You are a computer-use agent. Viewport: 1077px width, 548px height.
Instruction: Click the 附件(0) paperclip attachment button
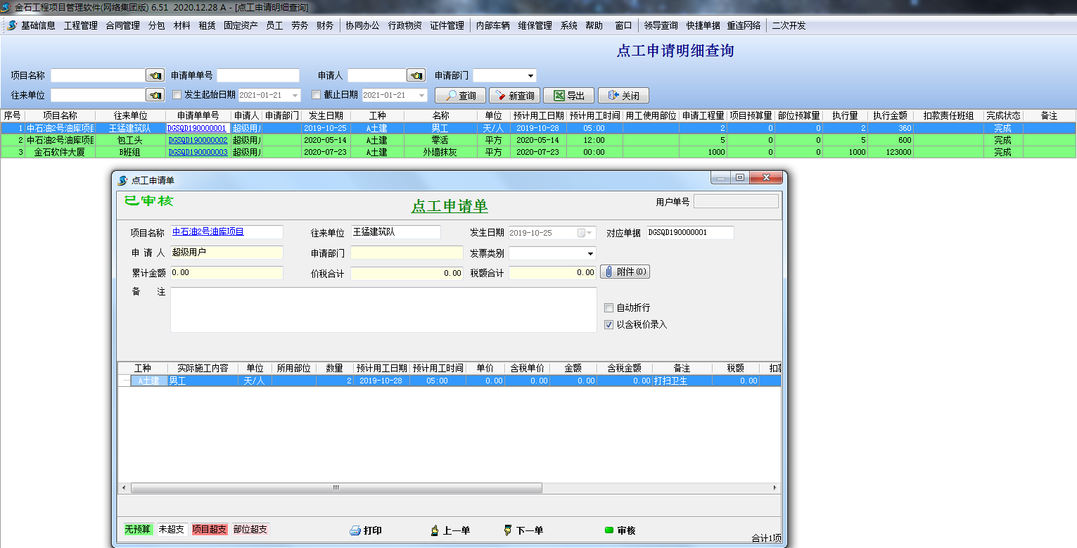(x=625, y=272)
